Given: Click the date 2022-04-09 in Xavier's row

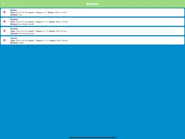Looking at the screenshot, I should pos(21,40).
